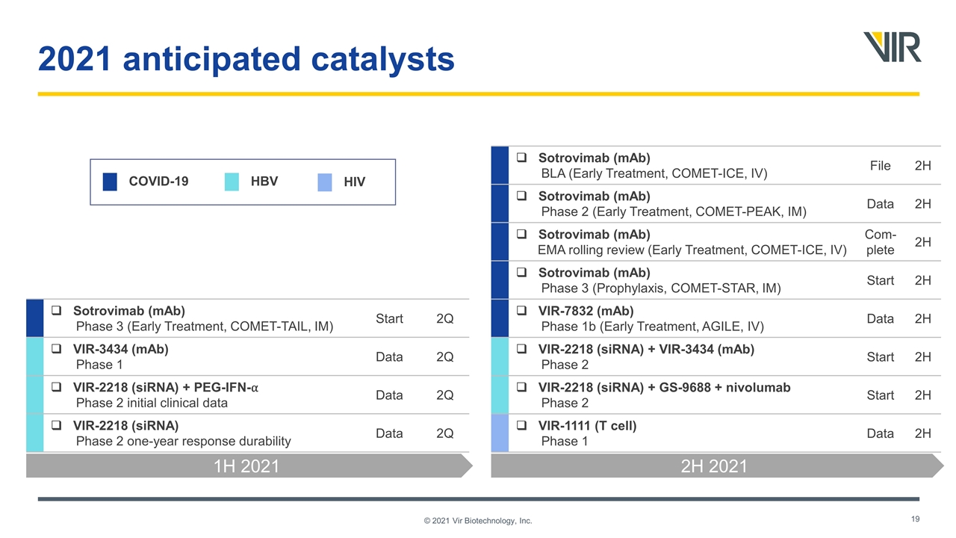Select the COVID-19 legend color square

[110, 182]
